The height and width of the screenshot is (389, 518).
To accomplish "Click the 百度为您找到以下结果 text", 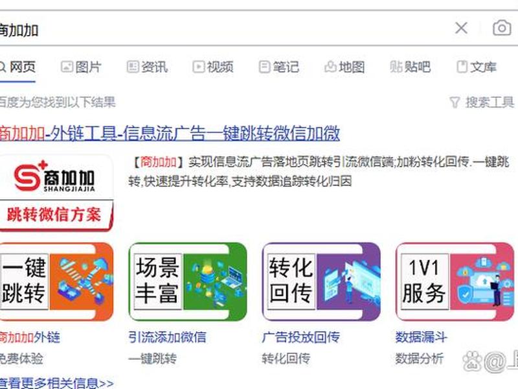I will pos(58,102).
